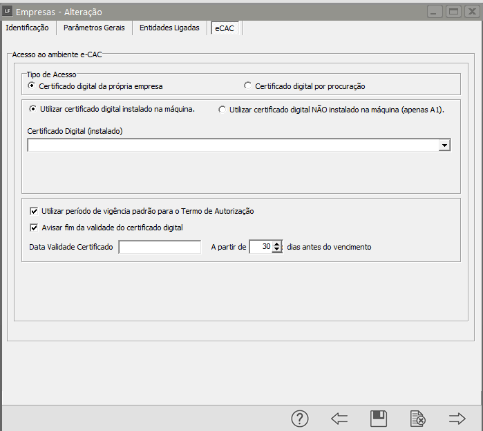Maximize the Empresas - Alteração window
This screenshot has height=431, width=483.
[453, 11]
